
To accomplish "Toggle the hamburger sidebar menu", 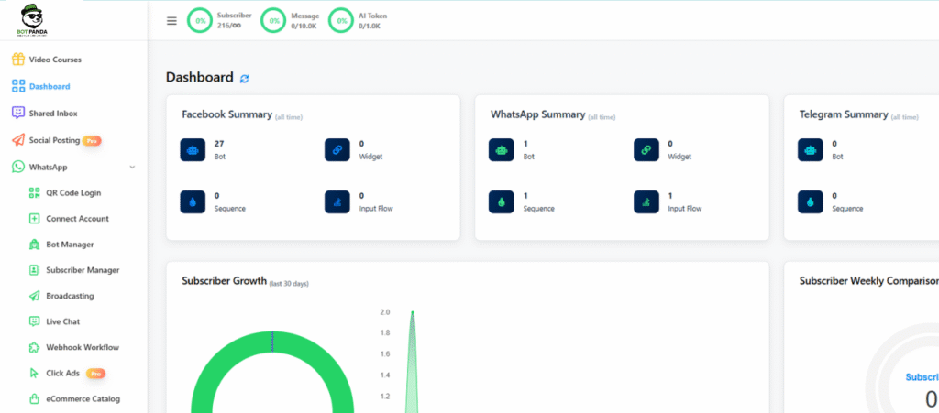I will pyautogui.click(x=171, y=21).
